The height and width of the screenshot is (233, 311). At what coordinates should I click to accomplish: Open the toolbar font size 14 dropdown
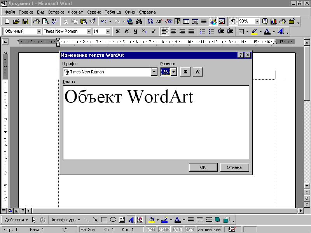(x=108, y=31)
